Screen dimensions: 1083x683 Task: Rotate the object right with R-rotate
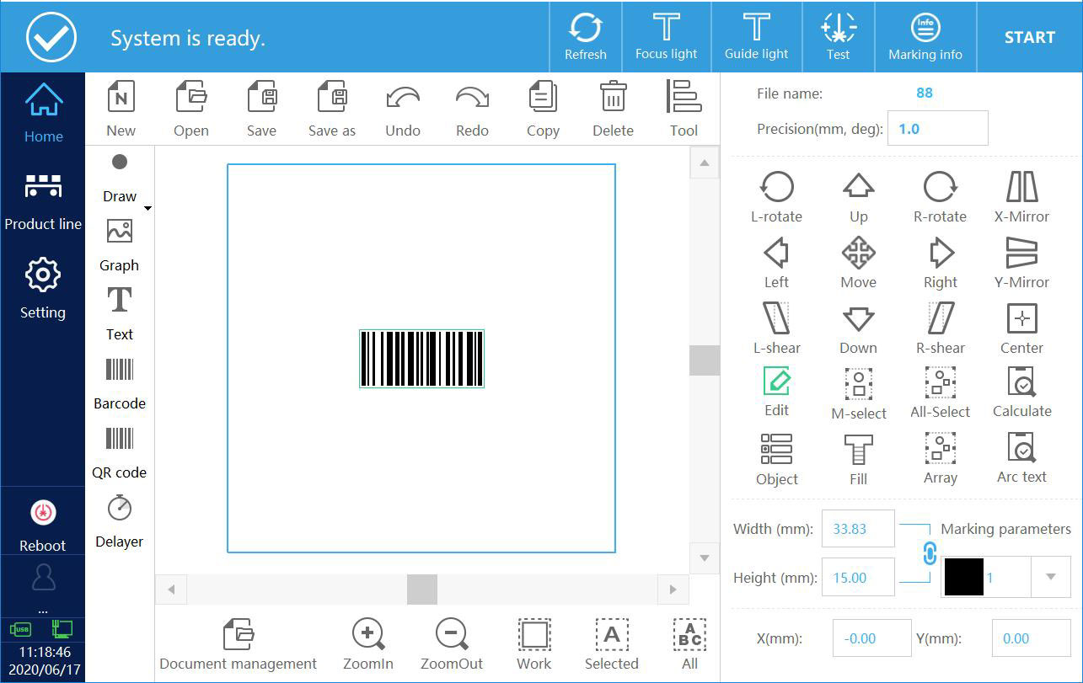tap(940, 197)
